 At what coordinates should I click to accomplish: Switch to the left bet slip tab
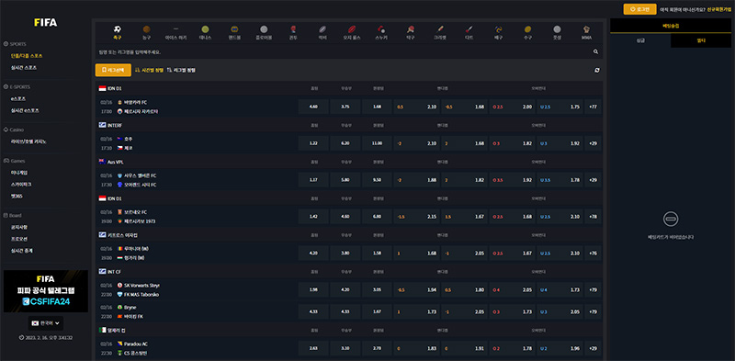[x=640, y=40]
